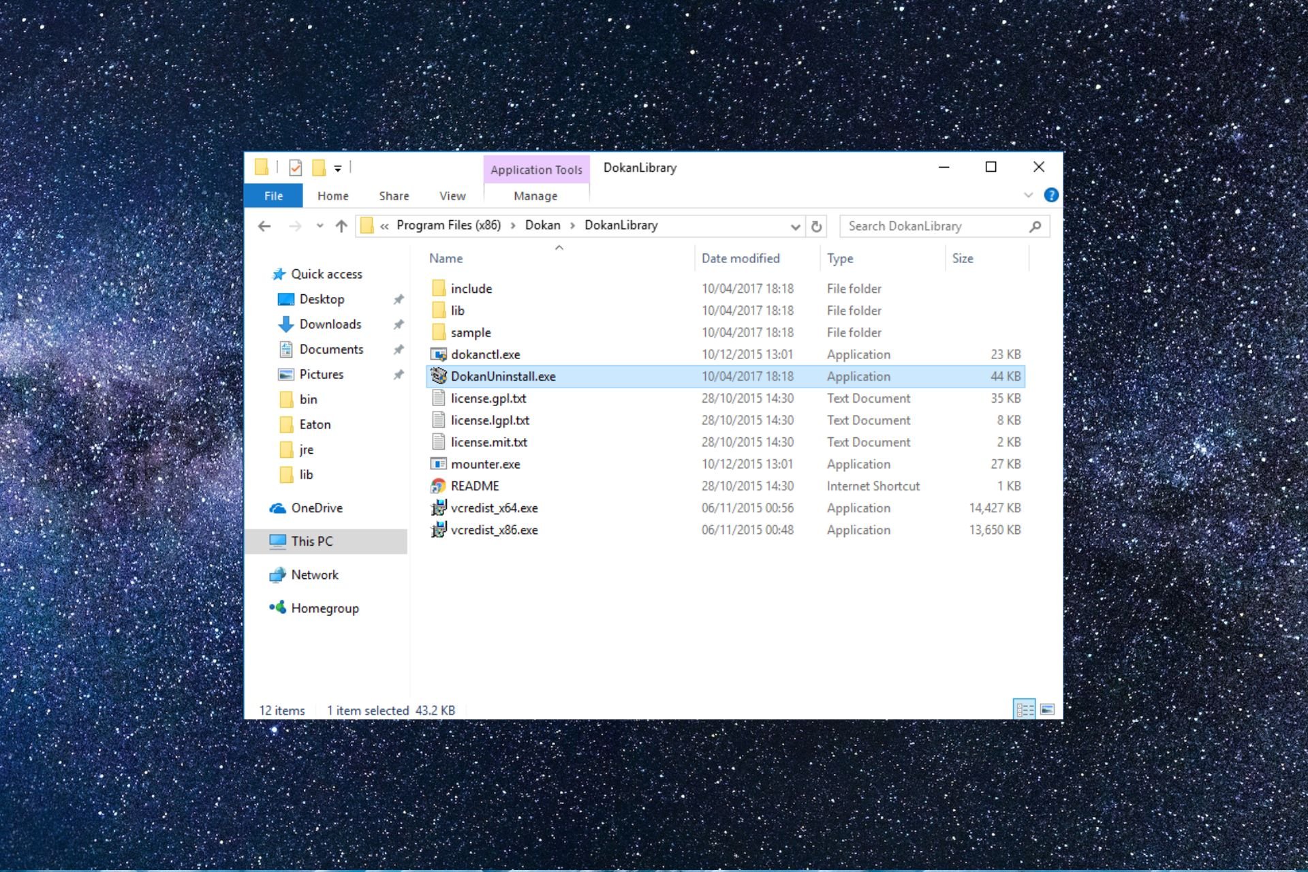
Task: Select This PC in navigation pane
Action: click(x=326, y=542)
